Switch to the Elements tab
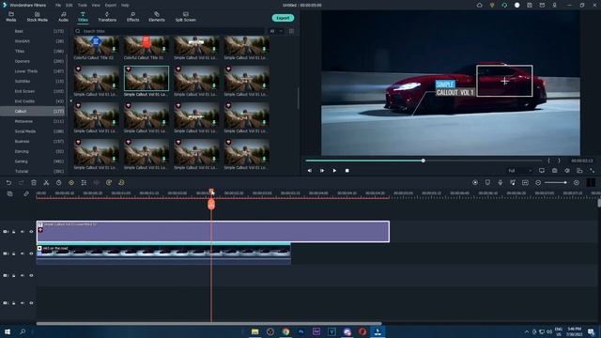601x338 pixels. coord(157,17)
